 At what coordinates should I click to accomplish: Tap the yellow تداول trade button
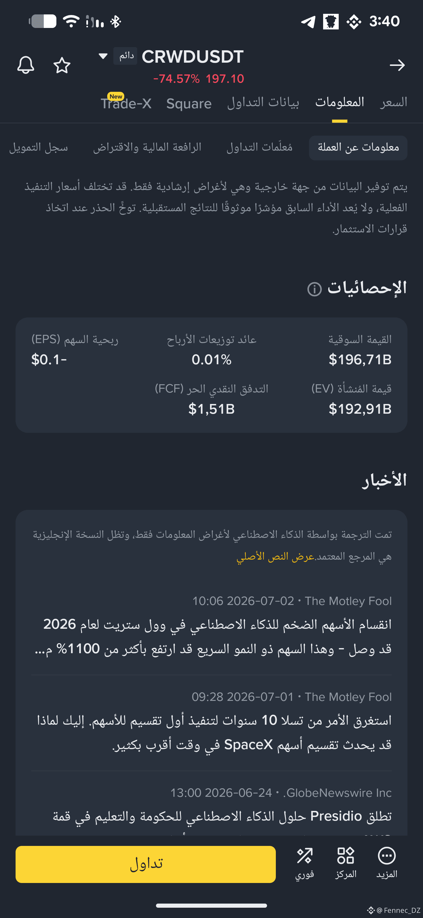pyautogui.click(x=145, y=864)
